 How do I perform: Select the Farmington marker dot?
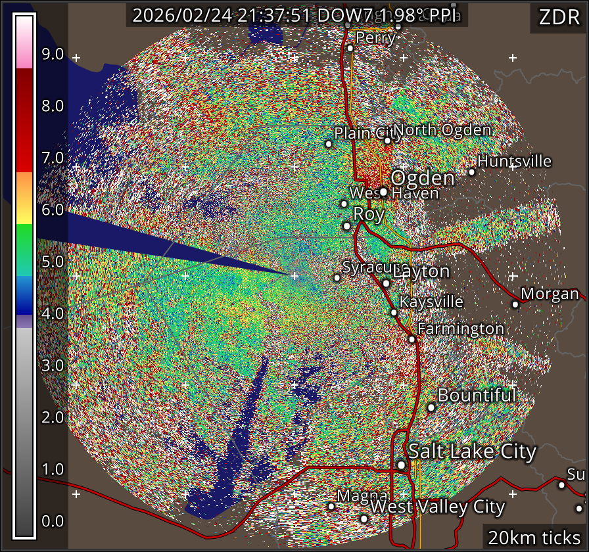point(412,339)
